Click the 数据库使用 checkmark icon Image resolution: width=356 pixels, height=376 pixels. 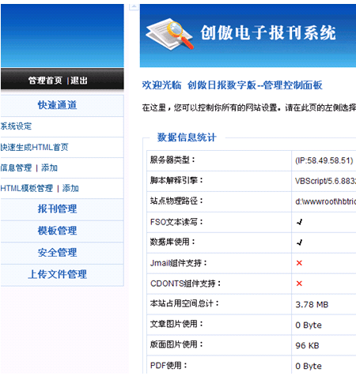point(299,243)
